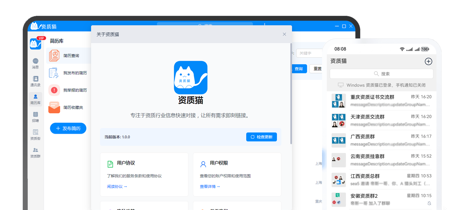
Task: Click the 用户协议 card title
Action: click(126, 163)
